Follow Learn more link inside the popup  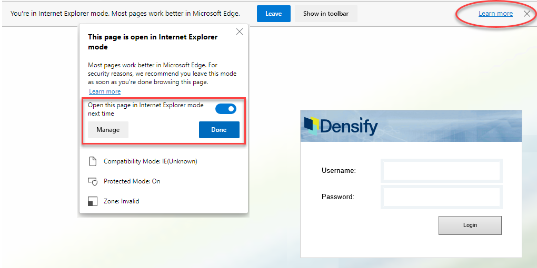105,91
